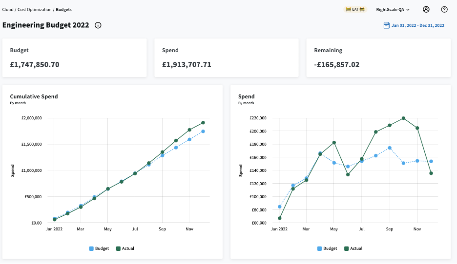Navigate to Cost Optimization breadcrumb
The width and height of the screenshot is (457, 264).
coord(35,9)
